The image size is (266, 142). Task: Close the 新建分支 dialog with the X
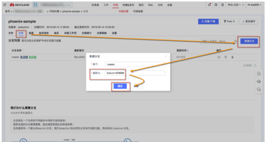[166, 56]
